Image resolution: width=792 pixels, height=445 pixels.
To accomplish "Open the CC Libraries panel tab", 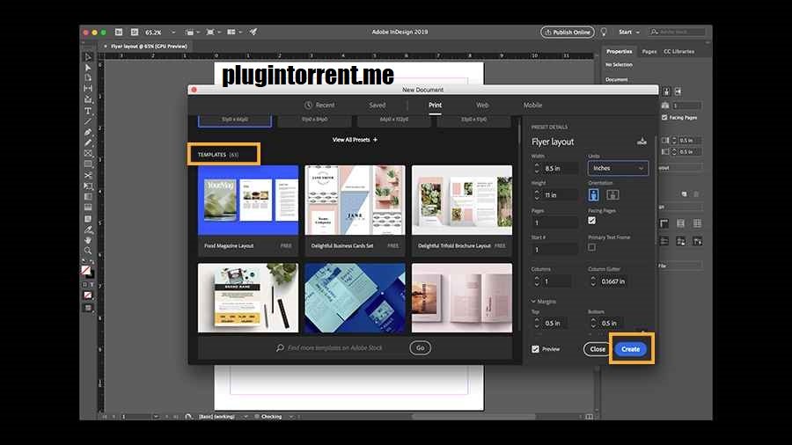I will point(678,52).
